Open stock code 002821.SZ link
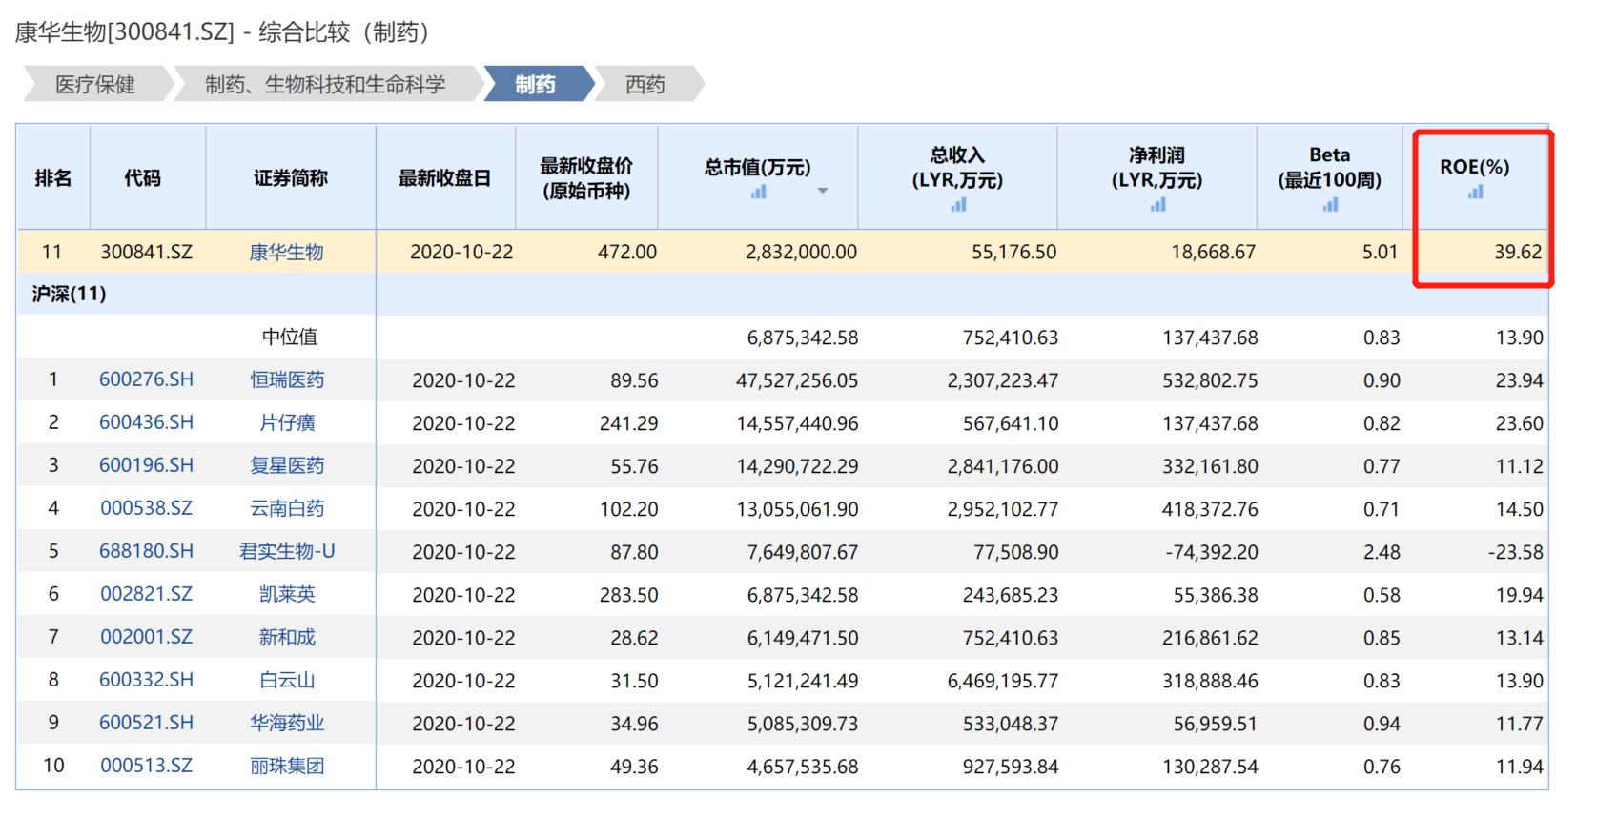The width and height of the screenshot is (1617, 840). (x=146, y=594)
